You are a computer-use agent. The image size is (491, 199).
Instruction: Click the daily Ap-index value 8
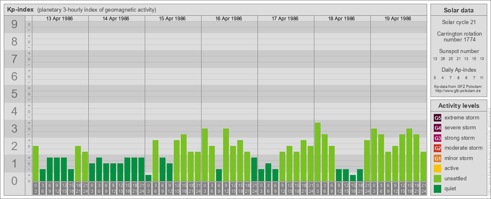pos(458,78)
